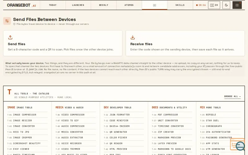Go to the Weekly tab
This screenshot has height=155, width=248.
pyautogui.click(x=104, y=5)
